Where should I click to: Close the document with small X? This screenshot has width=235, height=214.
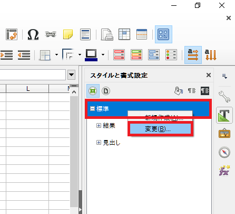pyautogui.click(x=229, y=18)
